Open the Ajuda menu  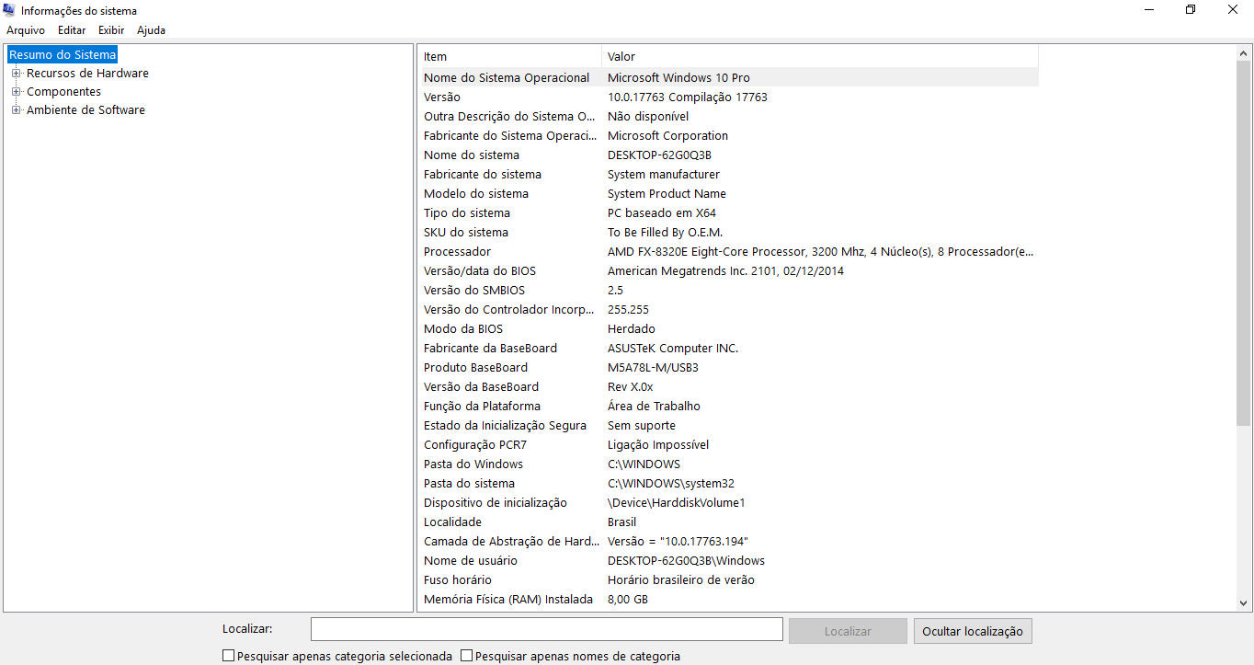(151, 30)
